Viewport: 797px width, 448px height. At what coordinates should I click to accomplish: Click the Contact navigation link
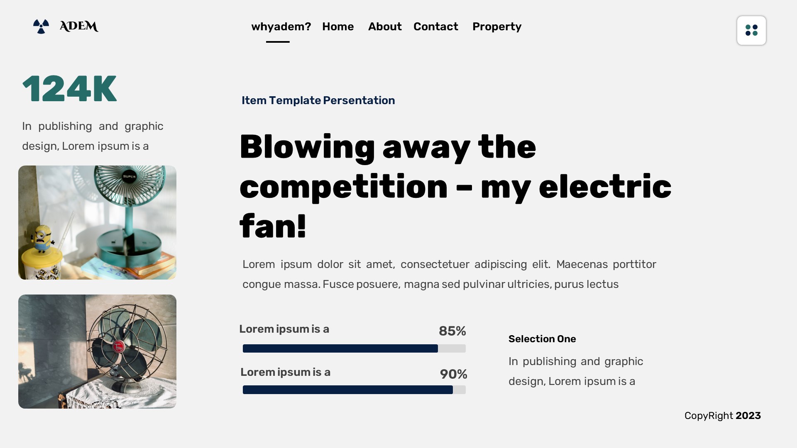(435, 27)
